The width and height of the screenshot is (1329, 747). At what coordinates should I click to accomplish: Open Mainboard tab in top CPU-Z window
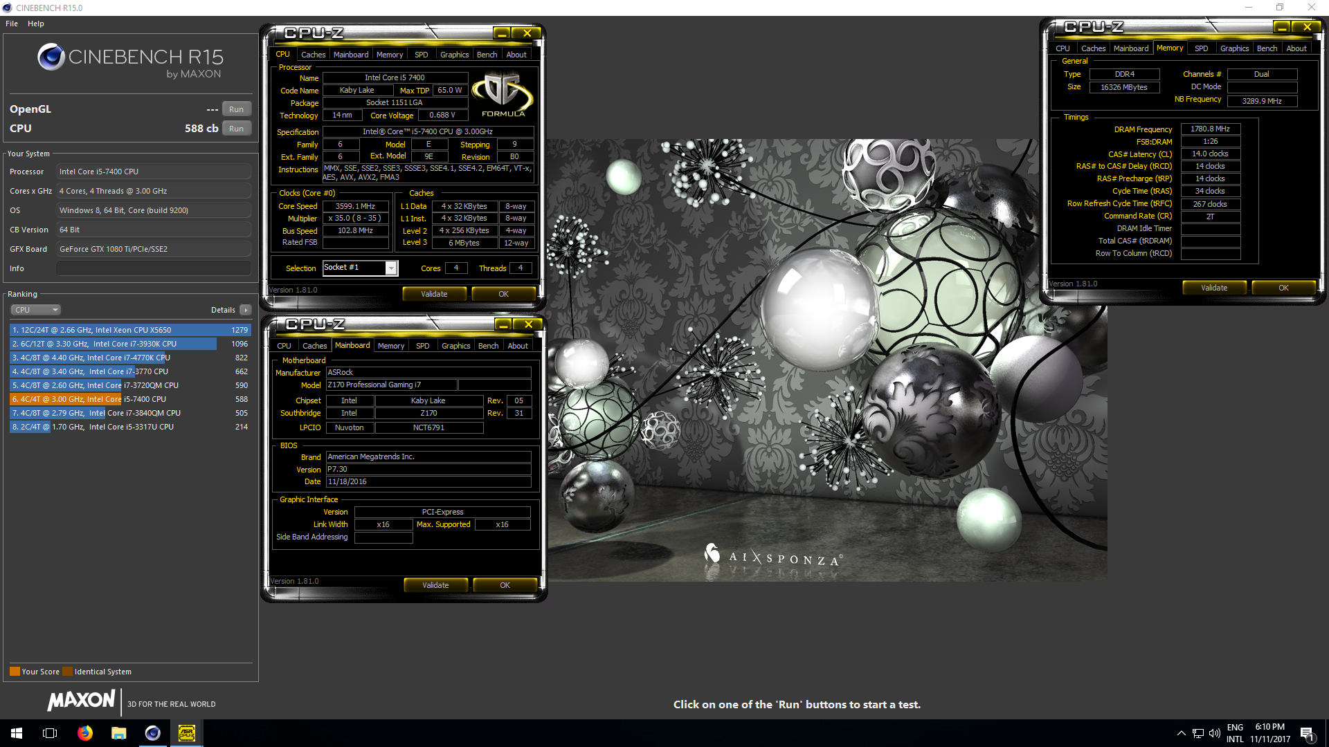coord(351,55)
